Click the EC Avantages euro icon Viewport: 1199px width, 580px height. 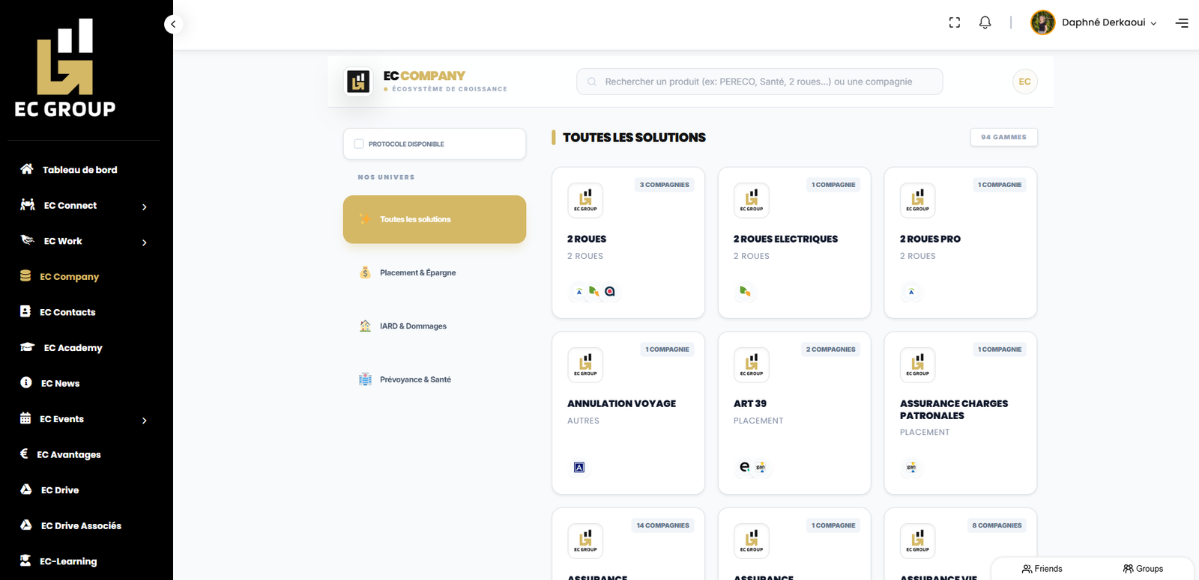[x=24, y=454]
